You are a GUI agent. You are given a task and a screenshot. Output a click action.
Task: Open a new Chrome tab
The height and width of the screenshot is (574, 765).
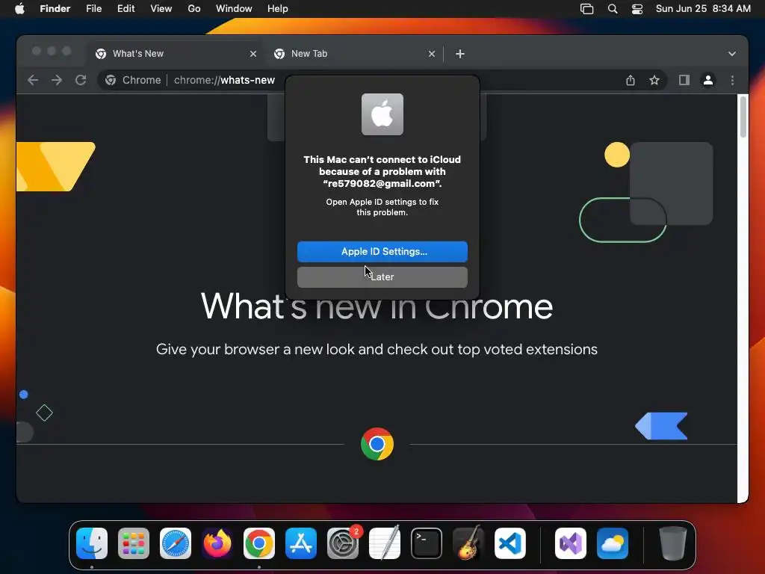(460, 54)
